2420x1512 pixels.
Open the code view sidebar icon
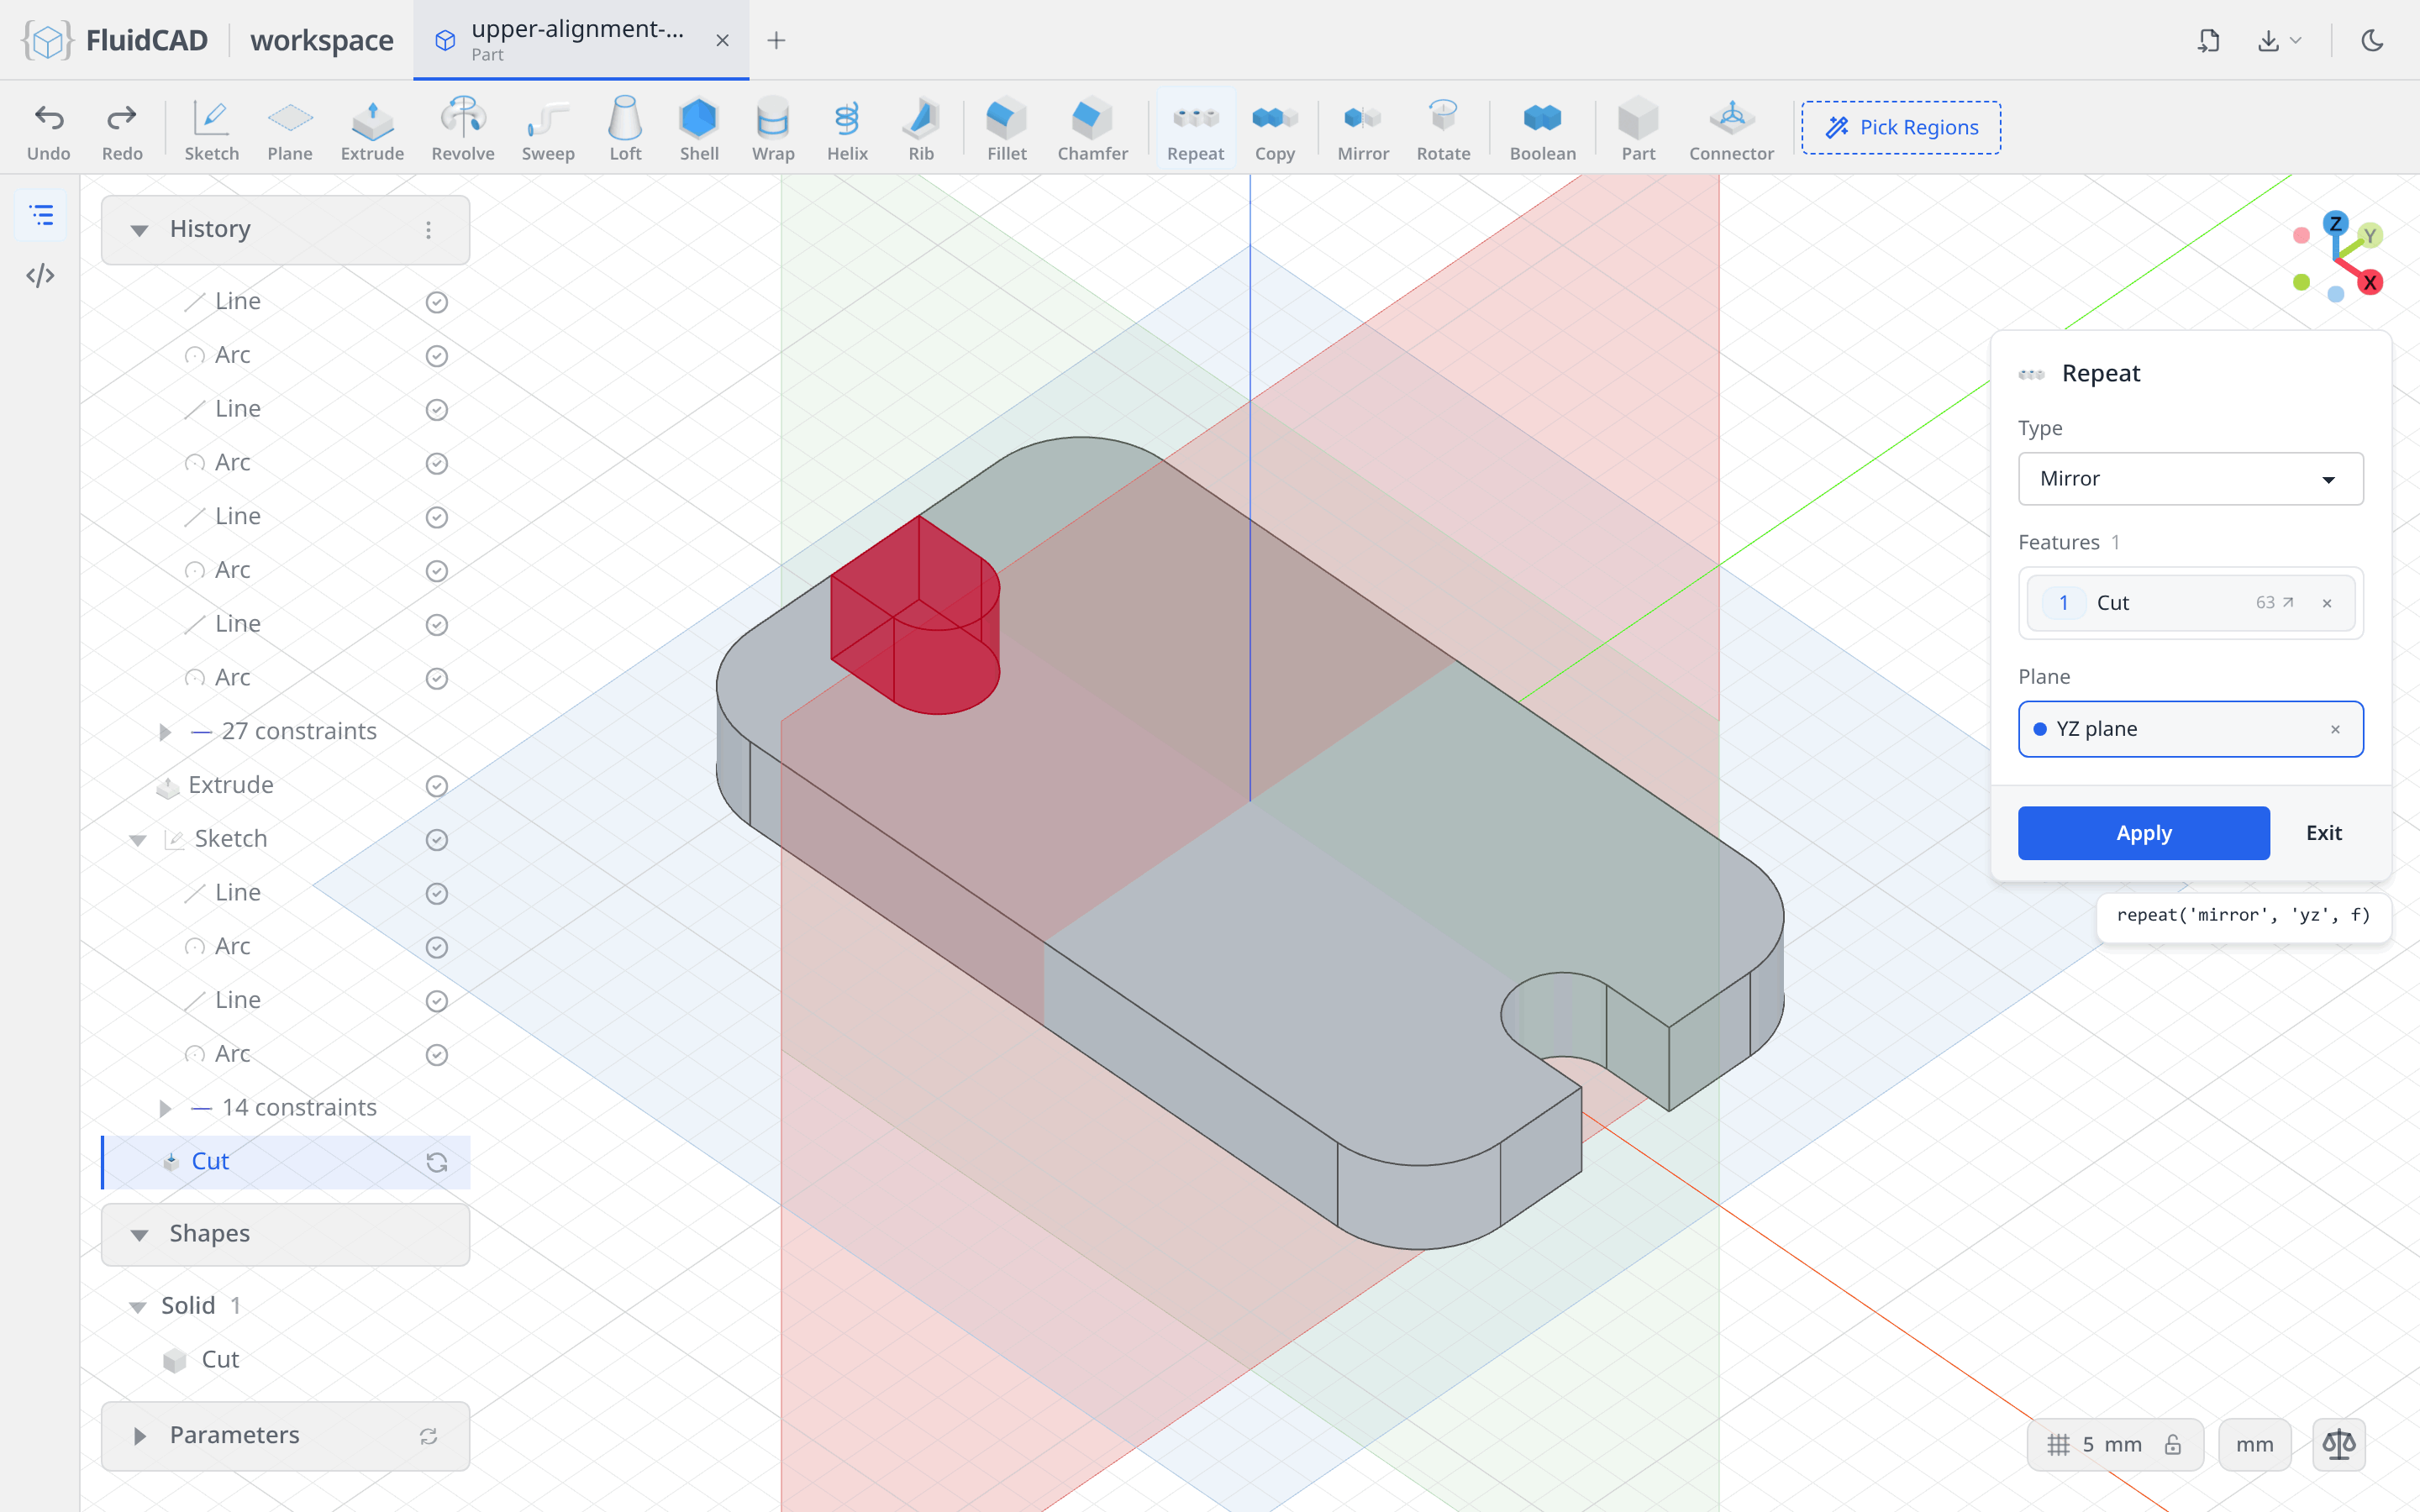[x=41, y=275]
